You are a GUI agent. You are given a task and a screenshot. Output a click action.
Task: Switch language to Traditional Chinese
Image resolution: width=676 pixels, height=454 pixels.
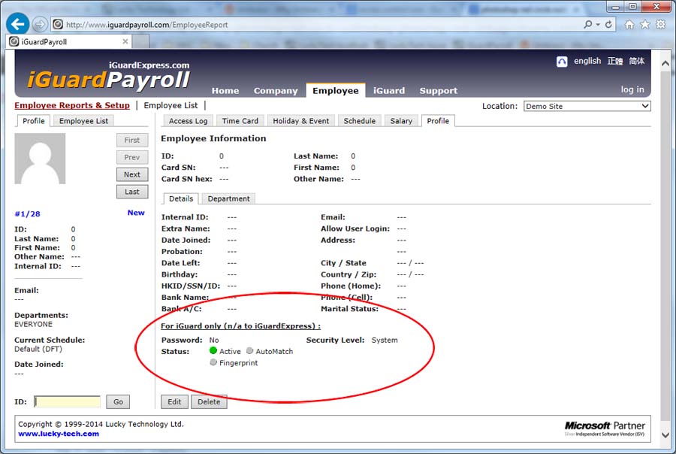(x=614, y=61)
